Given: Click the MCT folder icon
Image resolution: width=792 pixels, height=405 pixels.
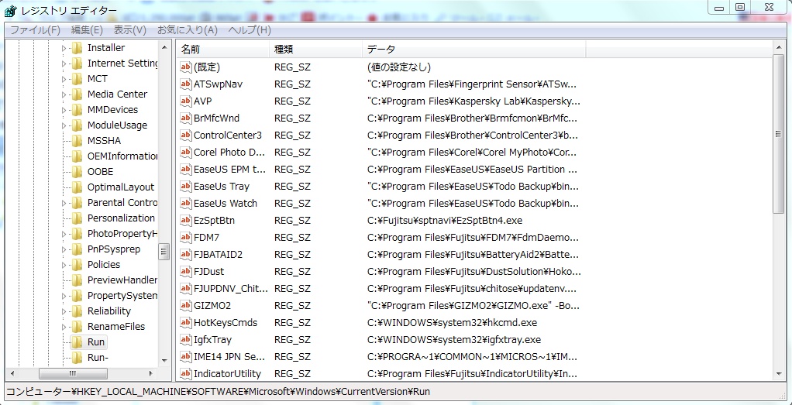Looking at the screenshot, I should pos(77,79).
